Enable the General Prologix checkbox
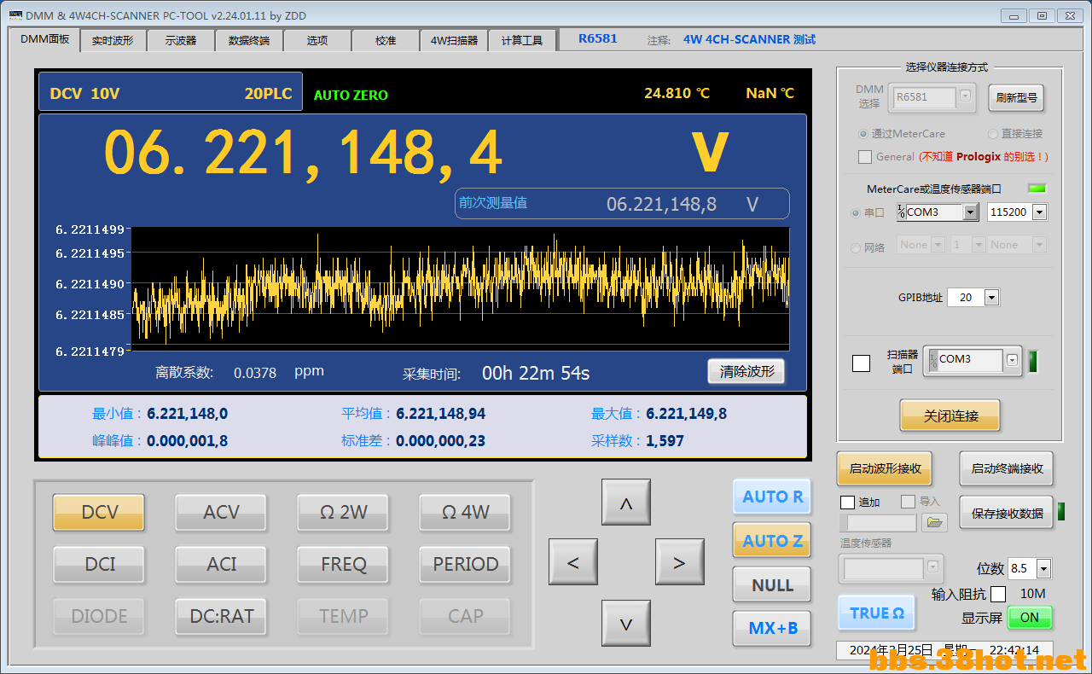The width and height of the screenshot is (1092, 674). click(865, 157)
